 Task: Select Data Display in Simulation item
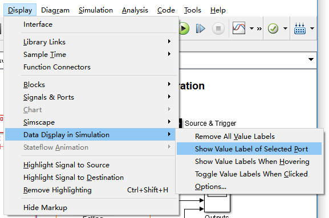point(91,135)
